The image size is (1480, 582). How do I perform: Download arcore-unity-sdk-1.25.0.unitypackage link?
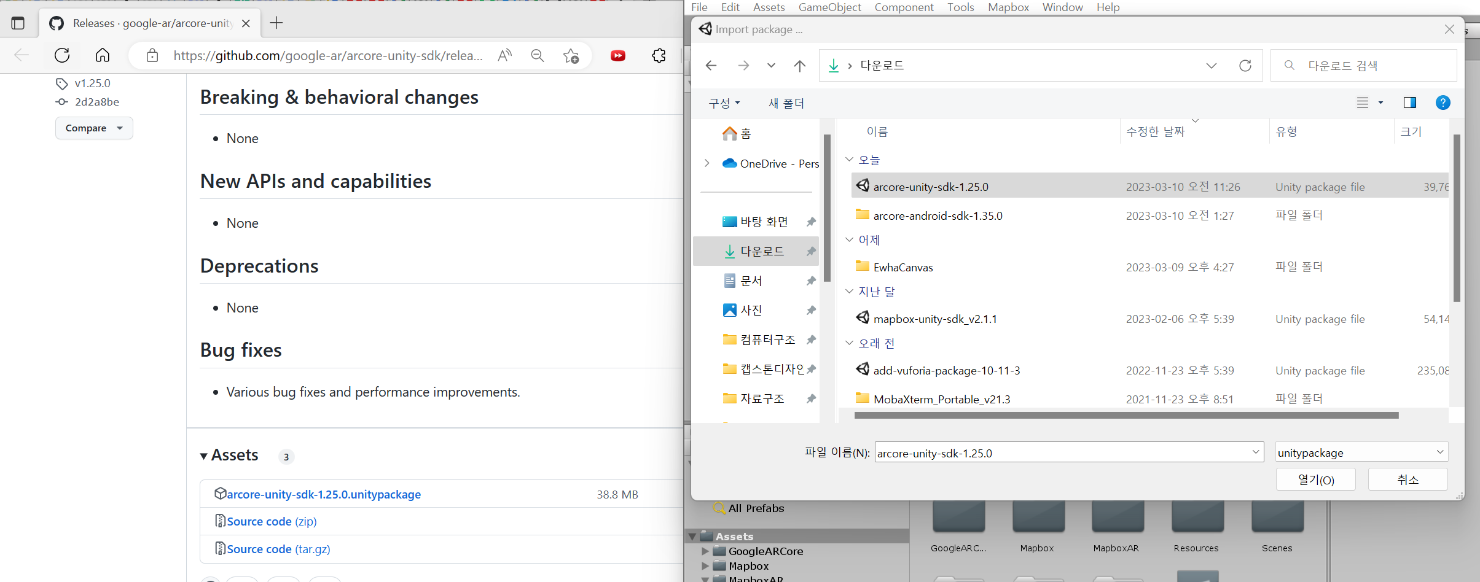[x=324, y=494]
